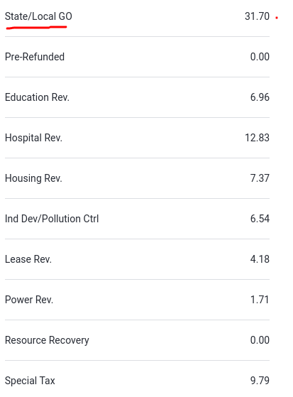The image size is (293, 397).
Task: Select the 31.70 value
Action: pos(257,16)
